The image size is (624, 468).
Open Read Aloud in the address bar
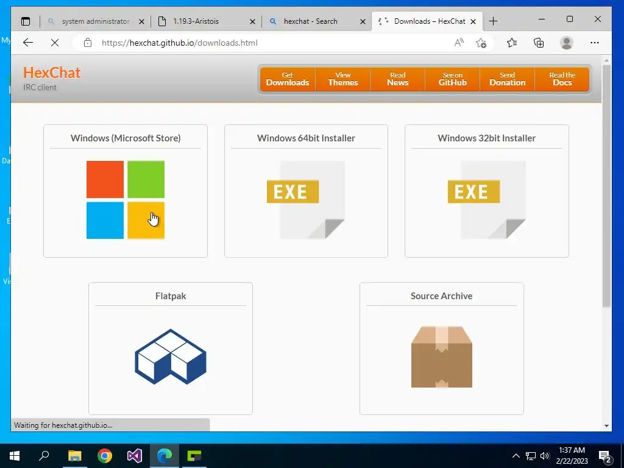(x=459, y=43)
